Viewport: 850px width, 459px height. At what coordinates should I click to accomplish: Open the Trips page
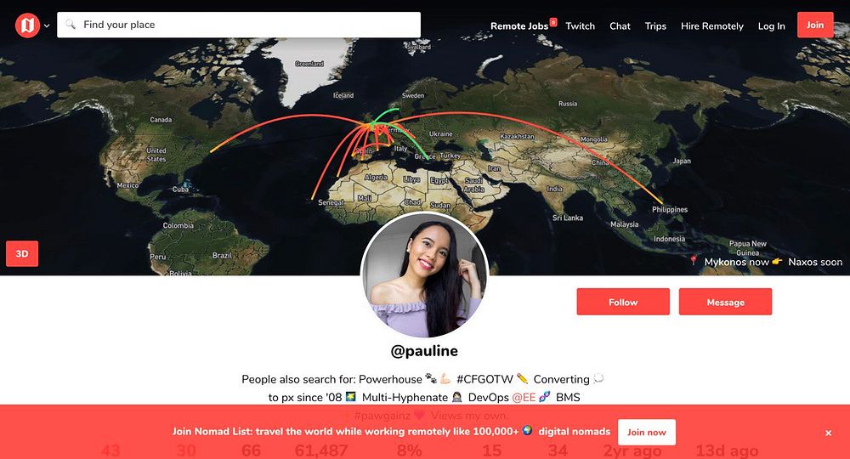(x=655, y=26)
